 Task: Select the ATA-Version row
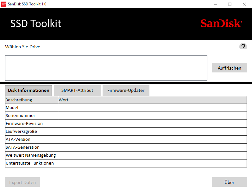tap(126, 139)
